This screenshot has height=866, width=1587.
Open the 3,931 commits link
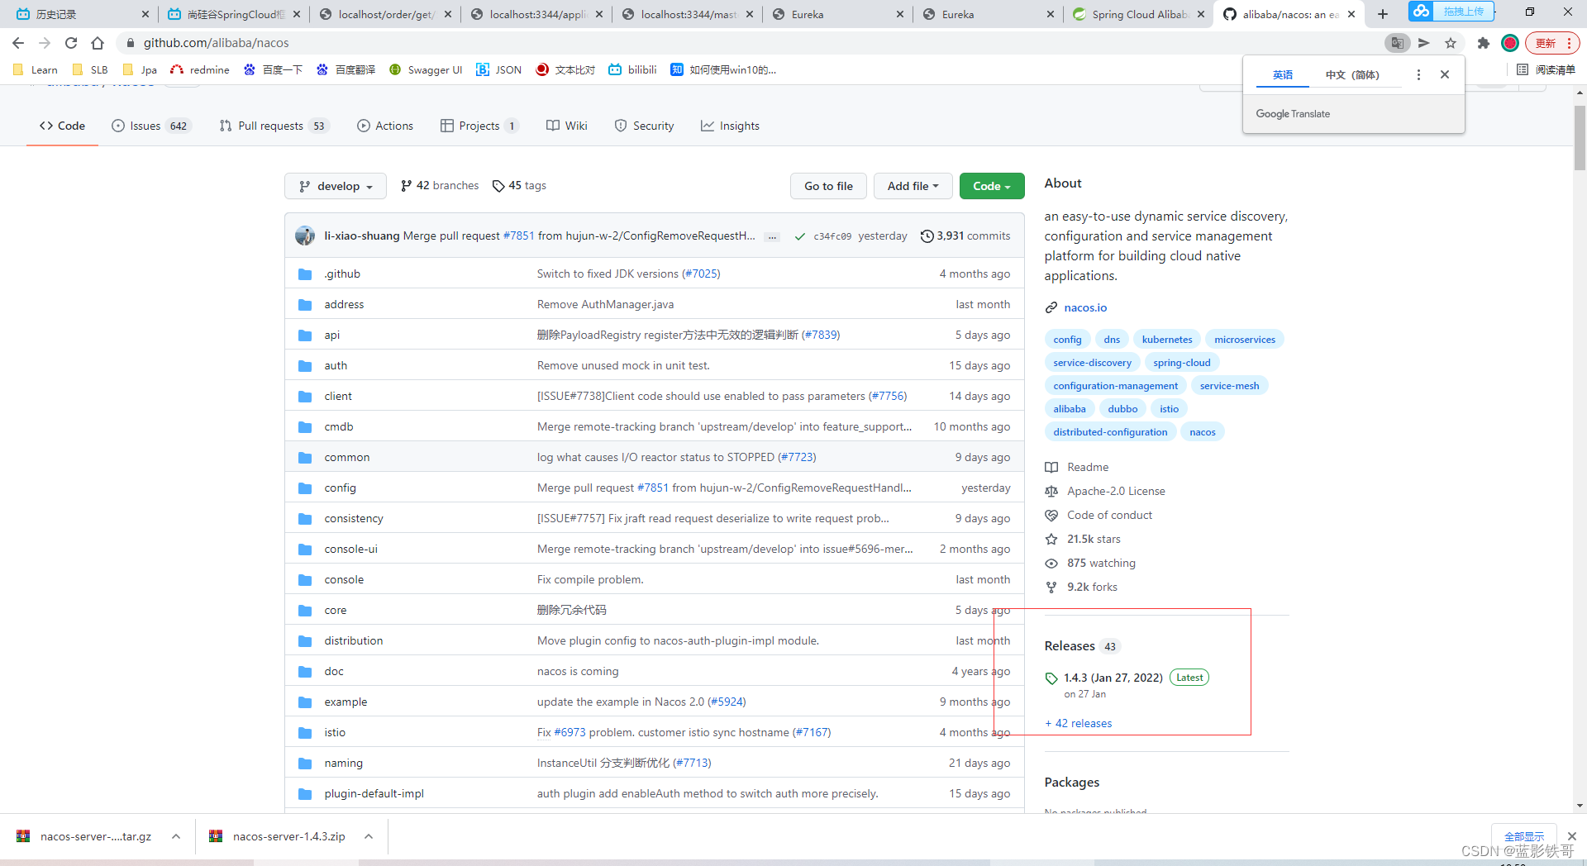pyautogui.click(x=965, y=236)
